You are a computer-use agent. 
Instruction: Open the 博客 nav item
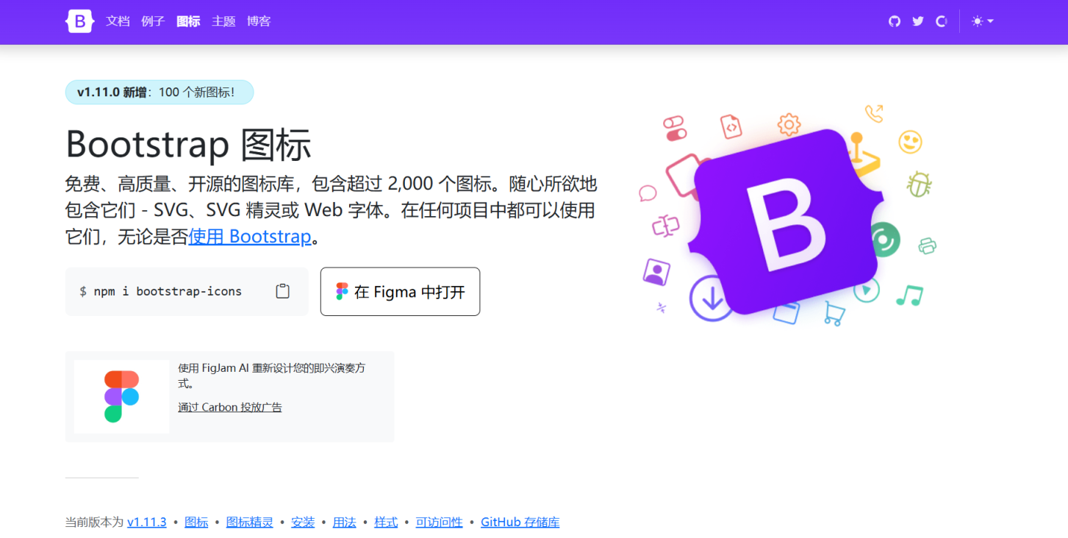pyautogui.click(x=259, y=21)
